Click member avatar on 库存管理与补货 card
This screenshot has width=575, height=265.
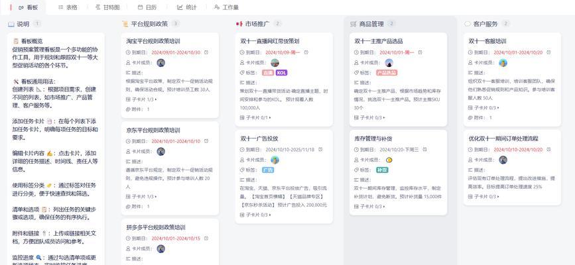(389, 160)
